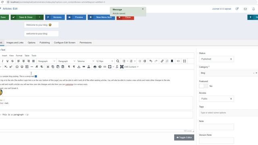Switch to the Images and Links tab
The image size is (258, 145).
[15, 43]
